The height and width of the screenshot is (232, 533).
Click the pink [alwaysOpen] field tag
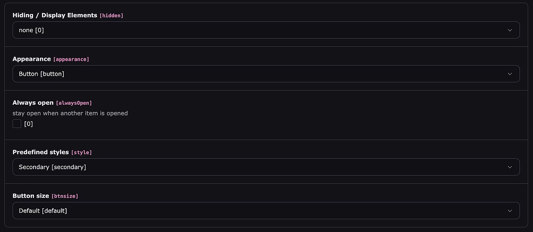[x=74, y=103]
